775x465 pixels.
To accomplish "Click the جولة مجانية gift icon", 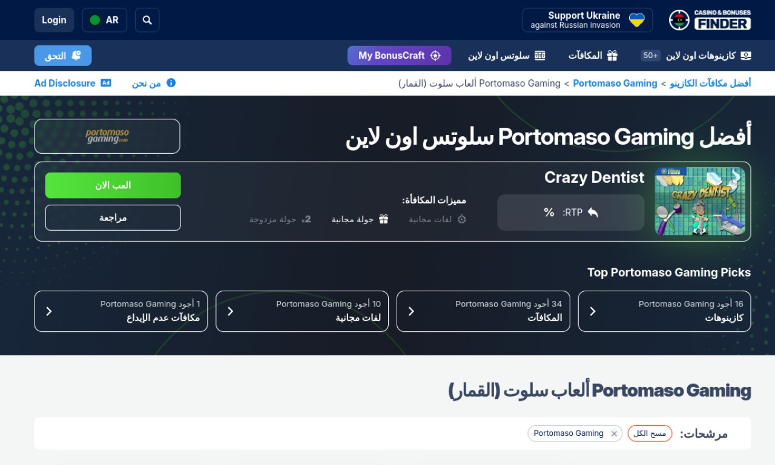I will click(x=384, y=219).
